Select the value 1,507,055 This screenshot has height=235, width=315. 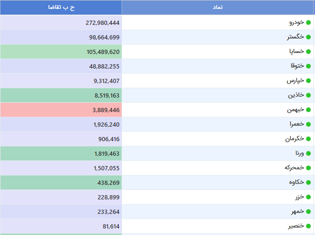click(107, 168)
